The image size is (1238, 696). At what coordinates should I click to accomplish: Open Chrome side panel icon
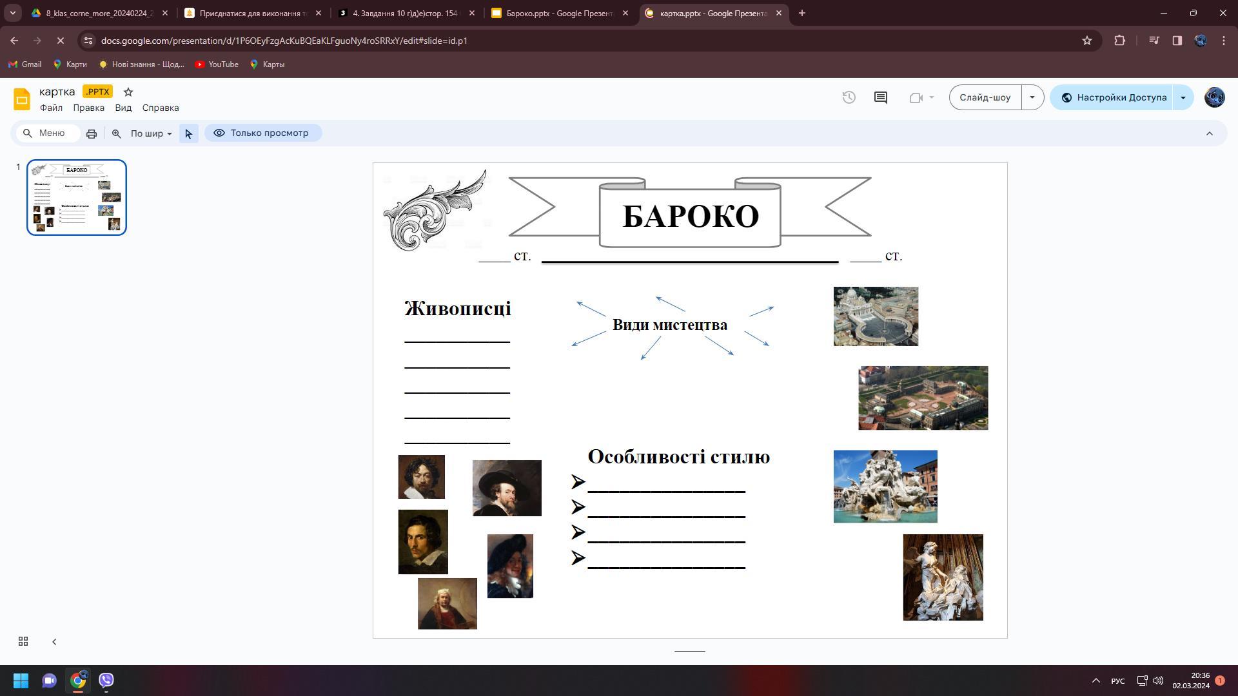click(x=1177, y=41)
